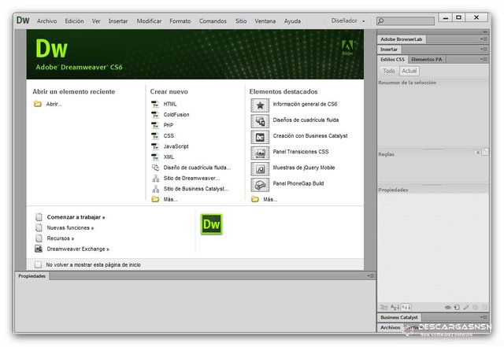This screenshot has width=504, height=347.
Task: Click the magnifier icon in search field
Action: pyautogui.click(x=381, y=21)
